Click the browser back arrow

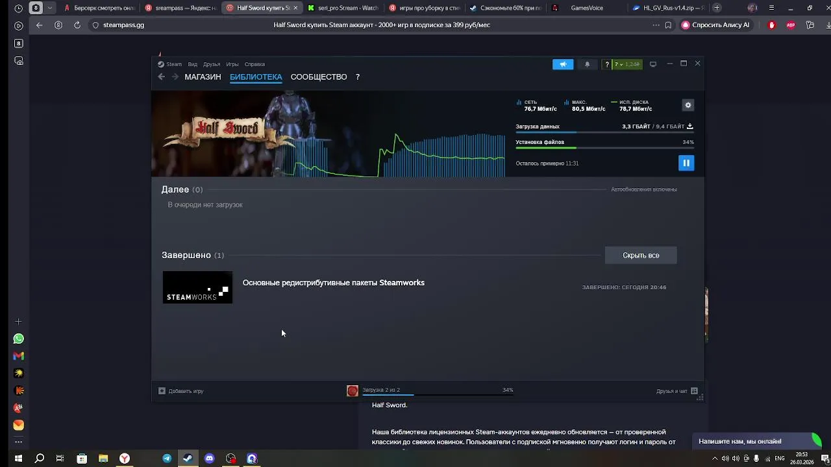pos(40,25)
